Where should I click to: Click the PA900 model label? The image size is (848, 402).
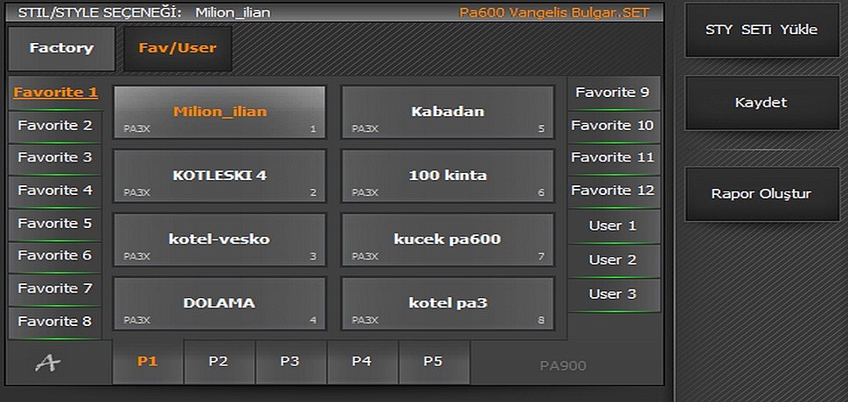(563, 366)
